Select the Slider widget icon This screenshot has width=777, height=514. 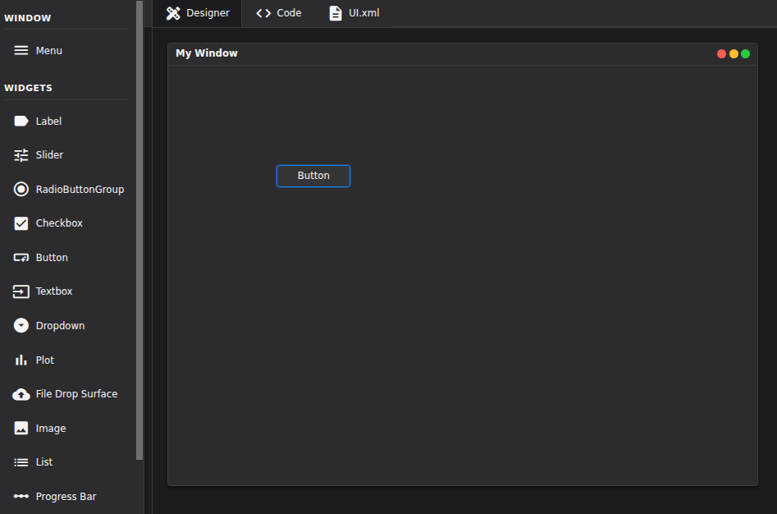point(48,154)
